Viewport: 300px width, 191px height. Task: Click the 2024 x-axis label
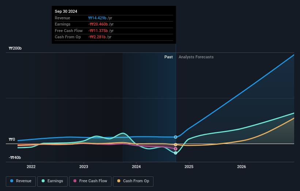[x=136, y=167]
